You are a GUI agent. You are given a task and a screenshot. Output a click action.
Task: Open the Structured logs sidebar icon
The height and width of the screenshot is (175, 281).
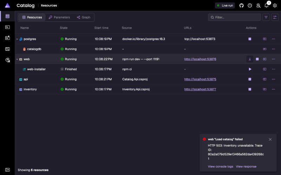coord(7,38)
